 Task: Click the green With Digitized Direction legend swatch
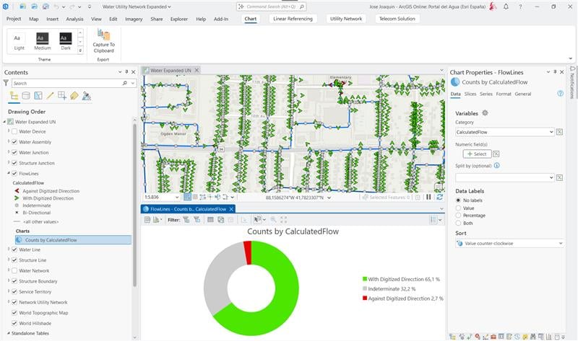pyautogui.click(x=365, y=279)
